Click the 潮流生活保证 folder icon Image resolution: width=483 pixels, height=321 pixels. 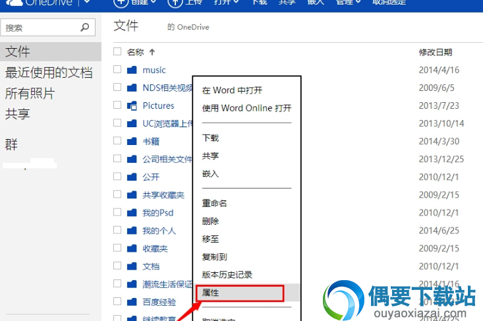point(132,284)
